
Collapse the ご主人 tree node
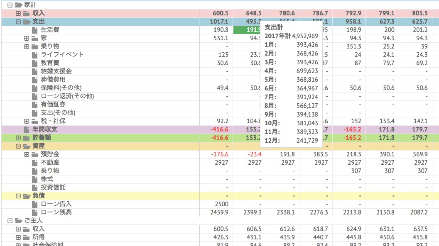coord(10,221)
